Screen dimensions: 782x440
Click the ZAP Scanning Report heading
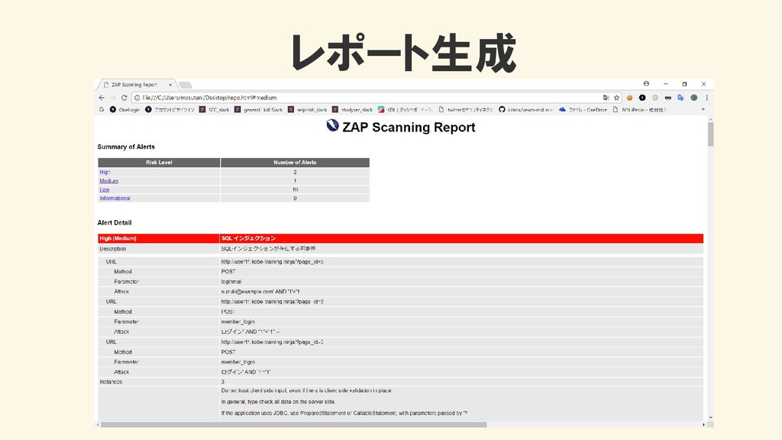[x=409, y=128]
